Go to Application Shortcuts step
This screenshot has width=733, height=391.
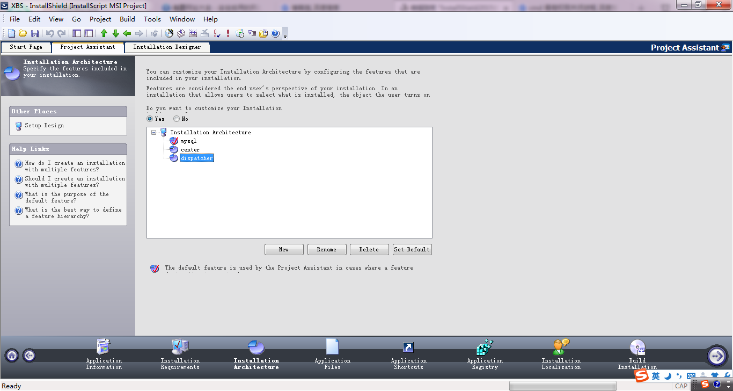[409, 354]
